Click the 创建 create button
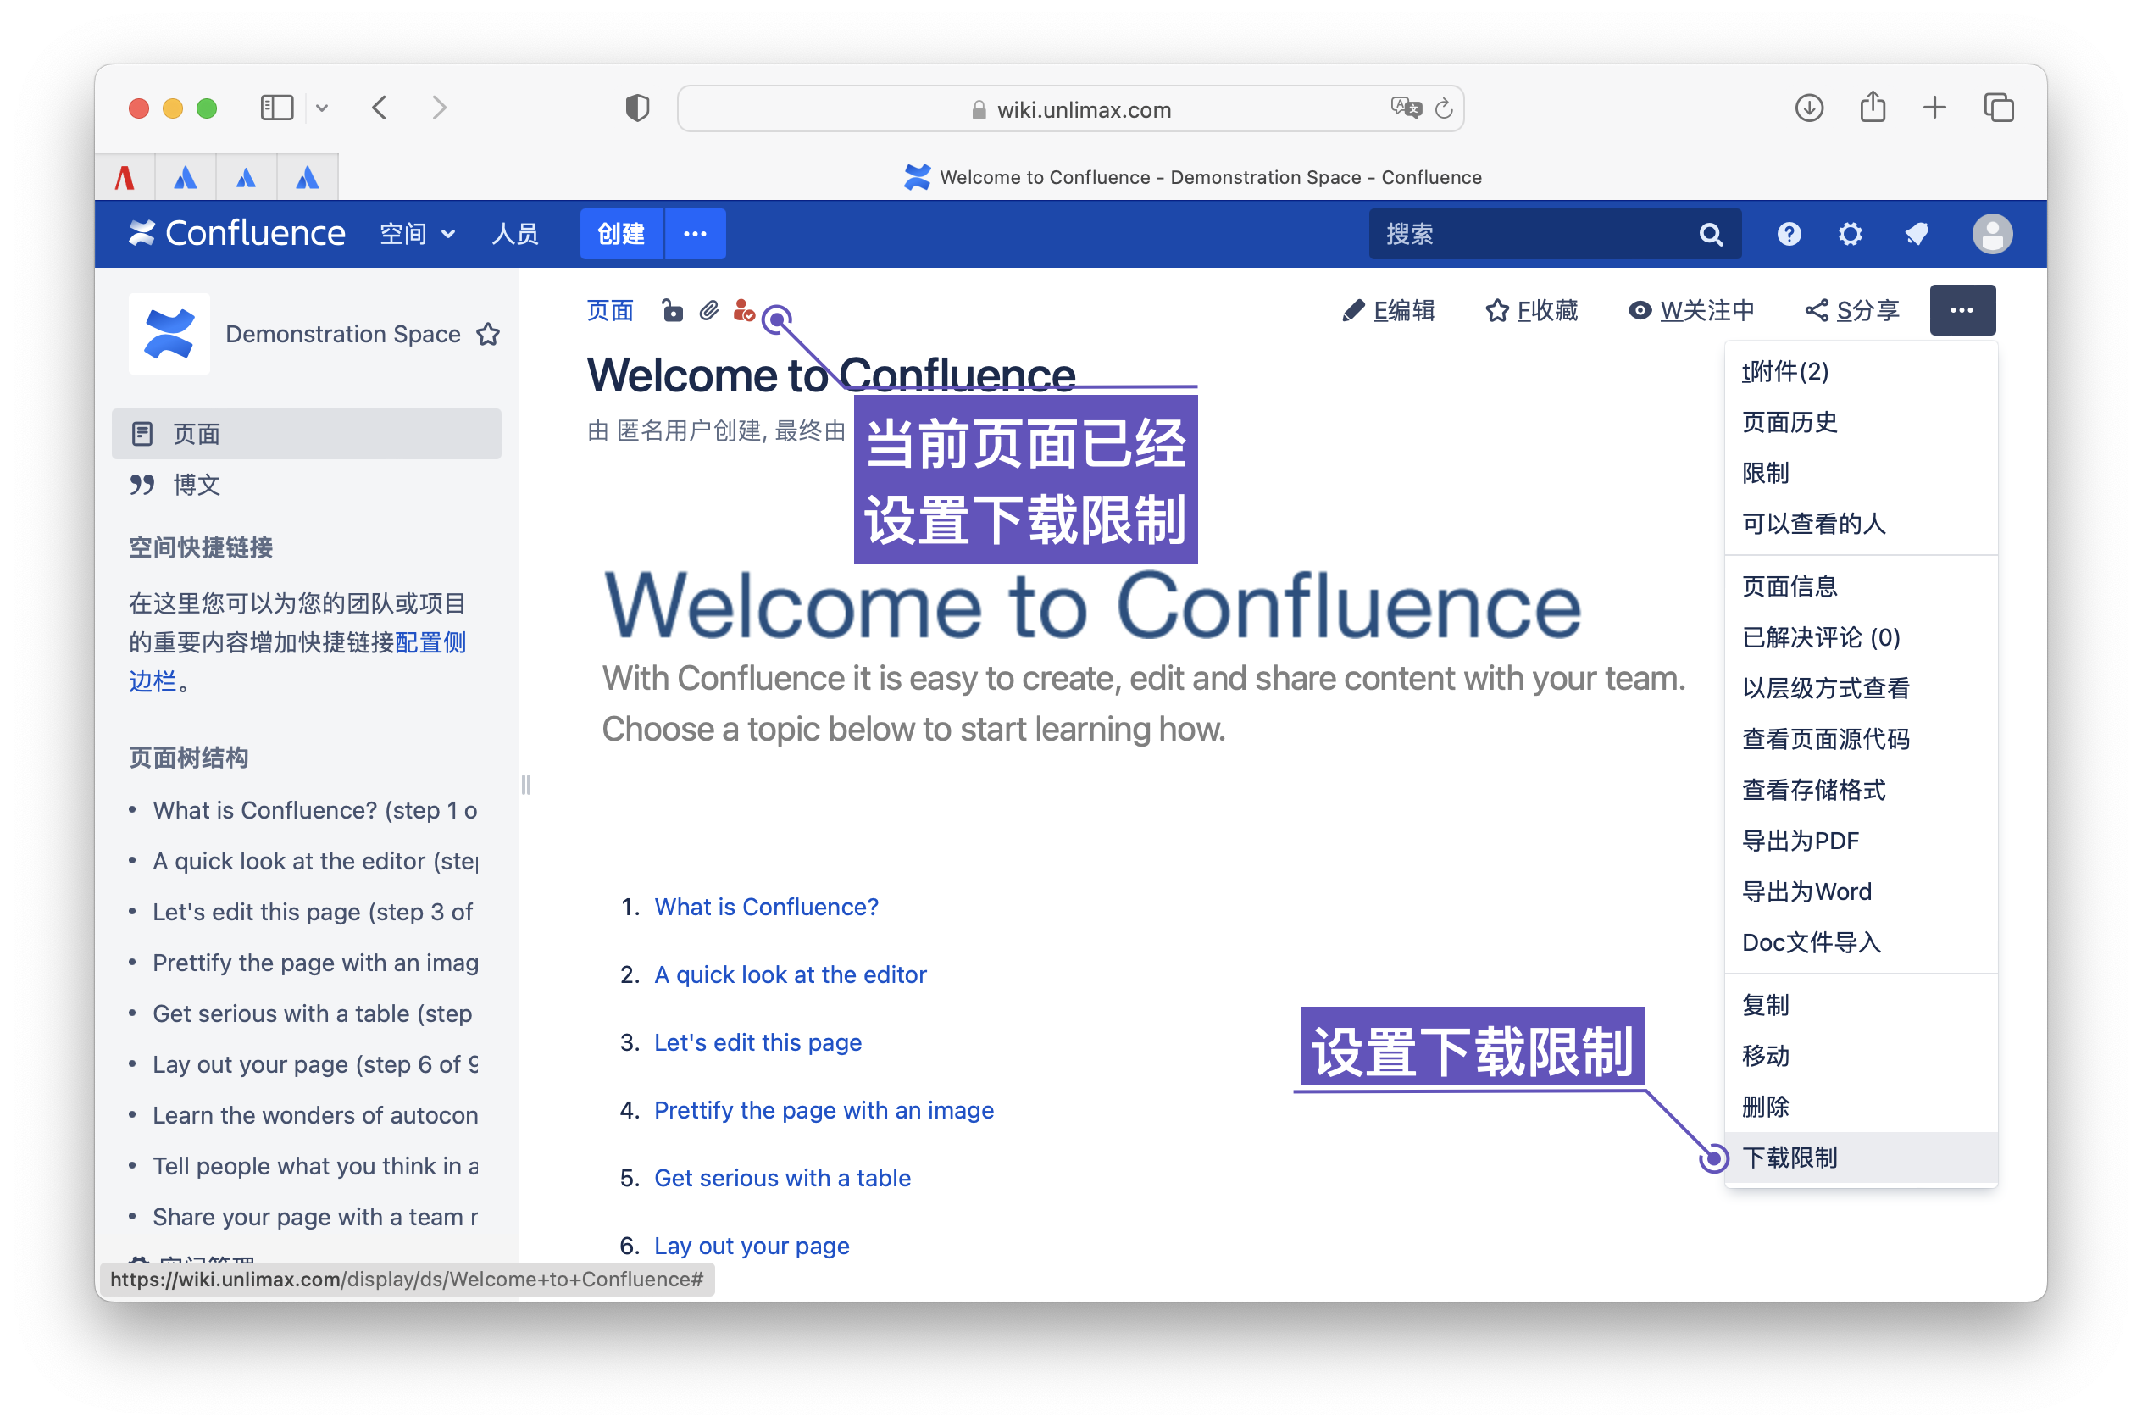Image resolution: width=2142 pixels, height=1427 pixels. tap(621, 234)
